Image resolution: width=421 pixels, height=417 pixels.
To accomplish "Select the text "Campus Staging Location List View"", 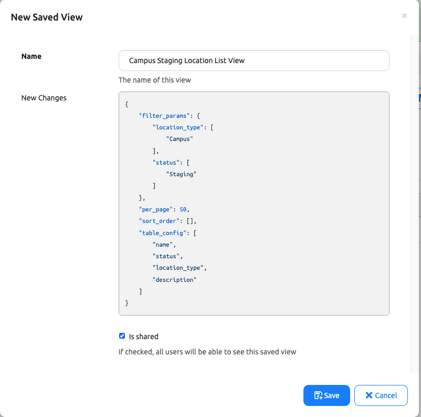I will tap(188, 60).
